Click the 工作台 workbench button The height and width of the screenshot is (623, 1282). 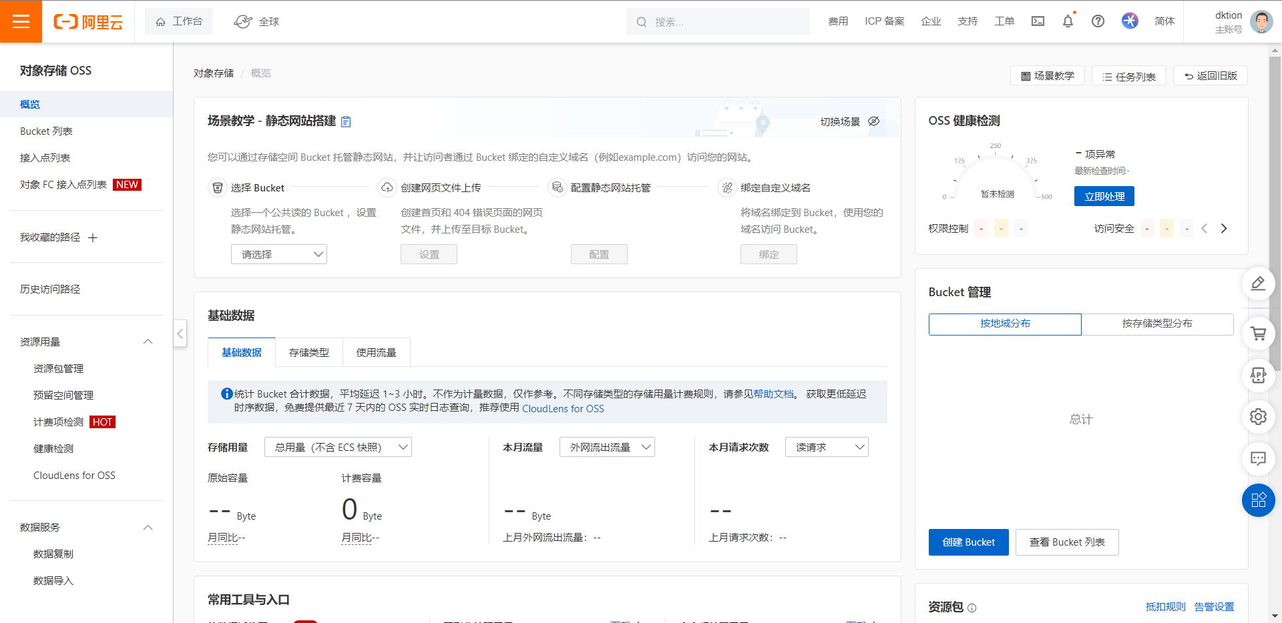click(x=179, y=21)
